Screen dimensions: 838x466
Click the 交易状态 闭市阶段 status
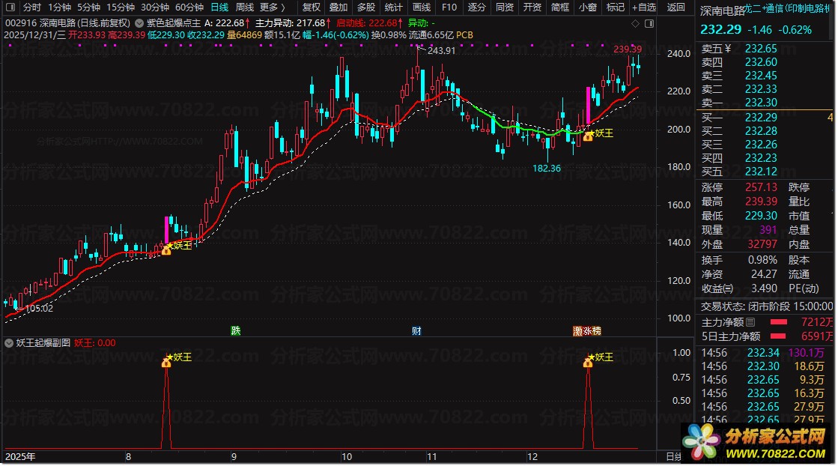[766, 306]
